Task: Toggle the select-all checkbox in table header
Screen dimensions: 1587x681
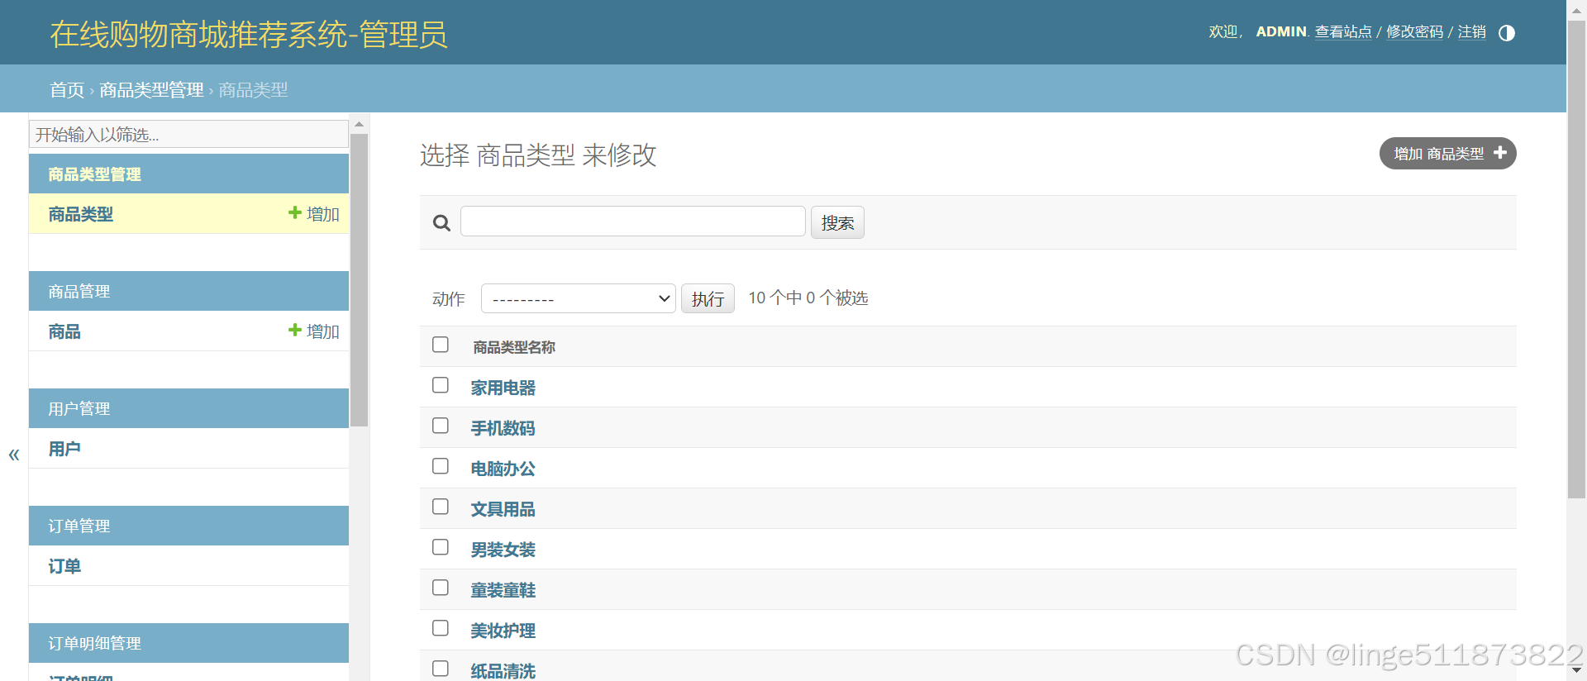Action: [x=441, y=345]
